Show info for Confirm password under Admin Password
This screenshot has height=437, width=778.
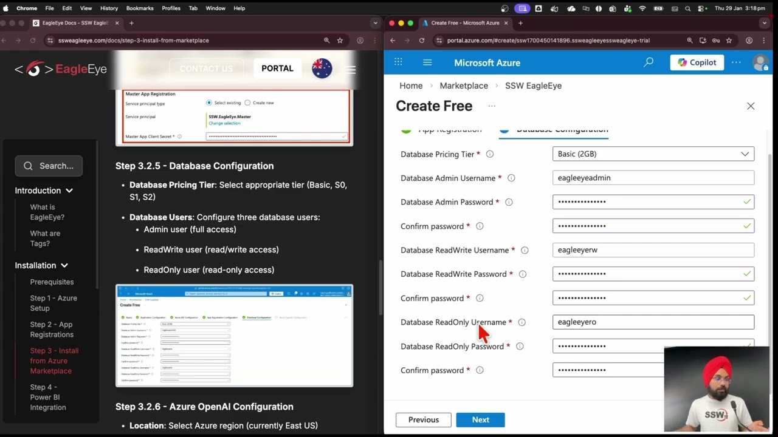480,226
